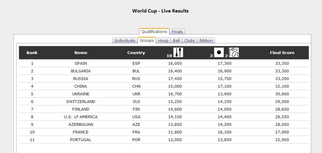Click the Country column header
Image resolution: width=322 pixels, height=153 pixels.
pyautogui.click(x=136, y=53)
